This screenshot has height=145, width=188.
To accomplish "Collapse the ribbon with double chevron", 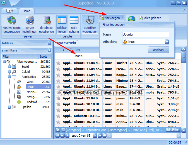I will click(184, 10).
